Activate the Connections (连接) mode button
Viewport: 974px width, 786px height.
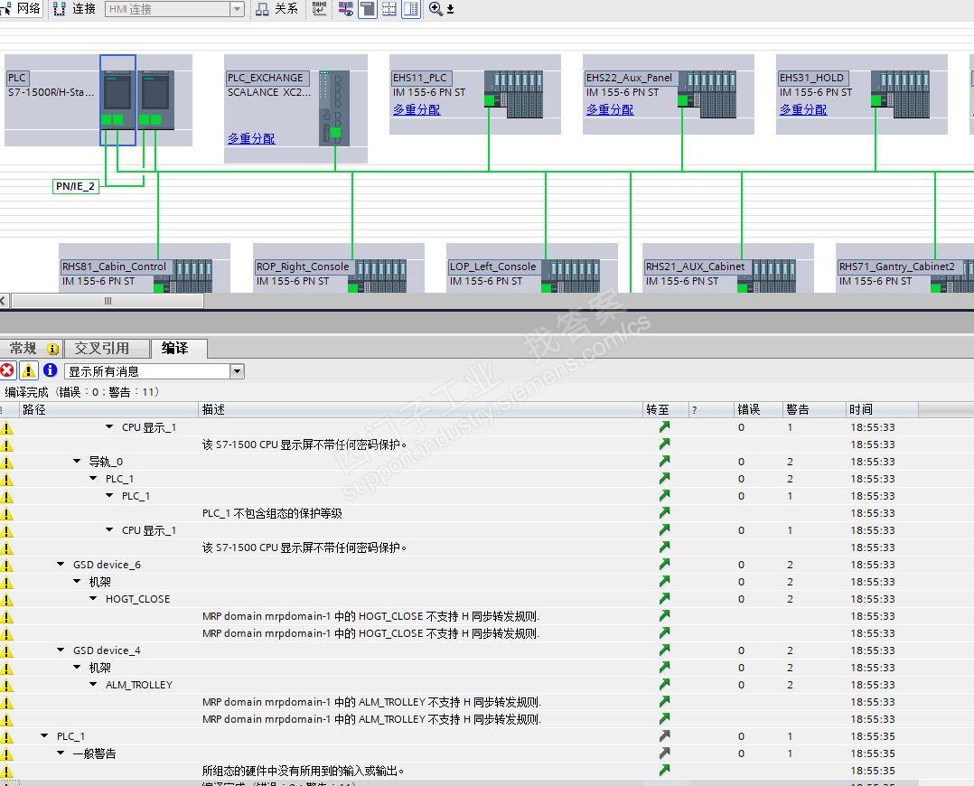tap(74, 9)
